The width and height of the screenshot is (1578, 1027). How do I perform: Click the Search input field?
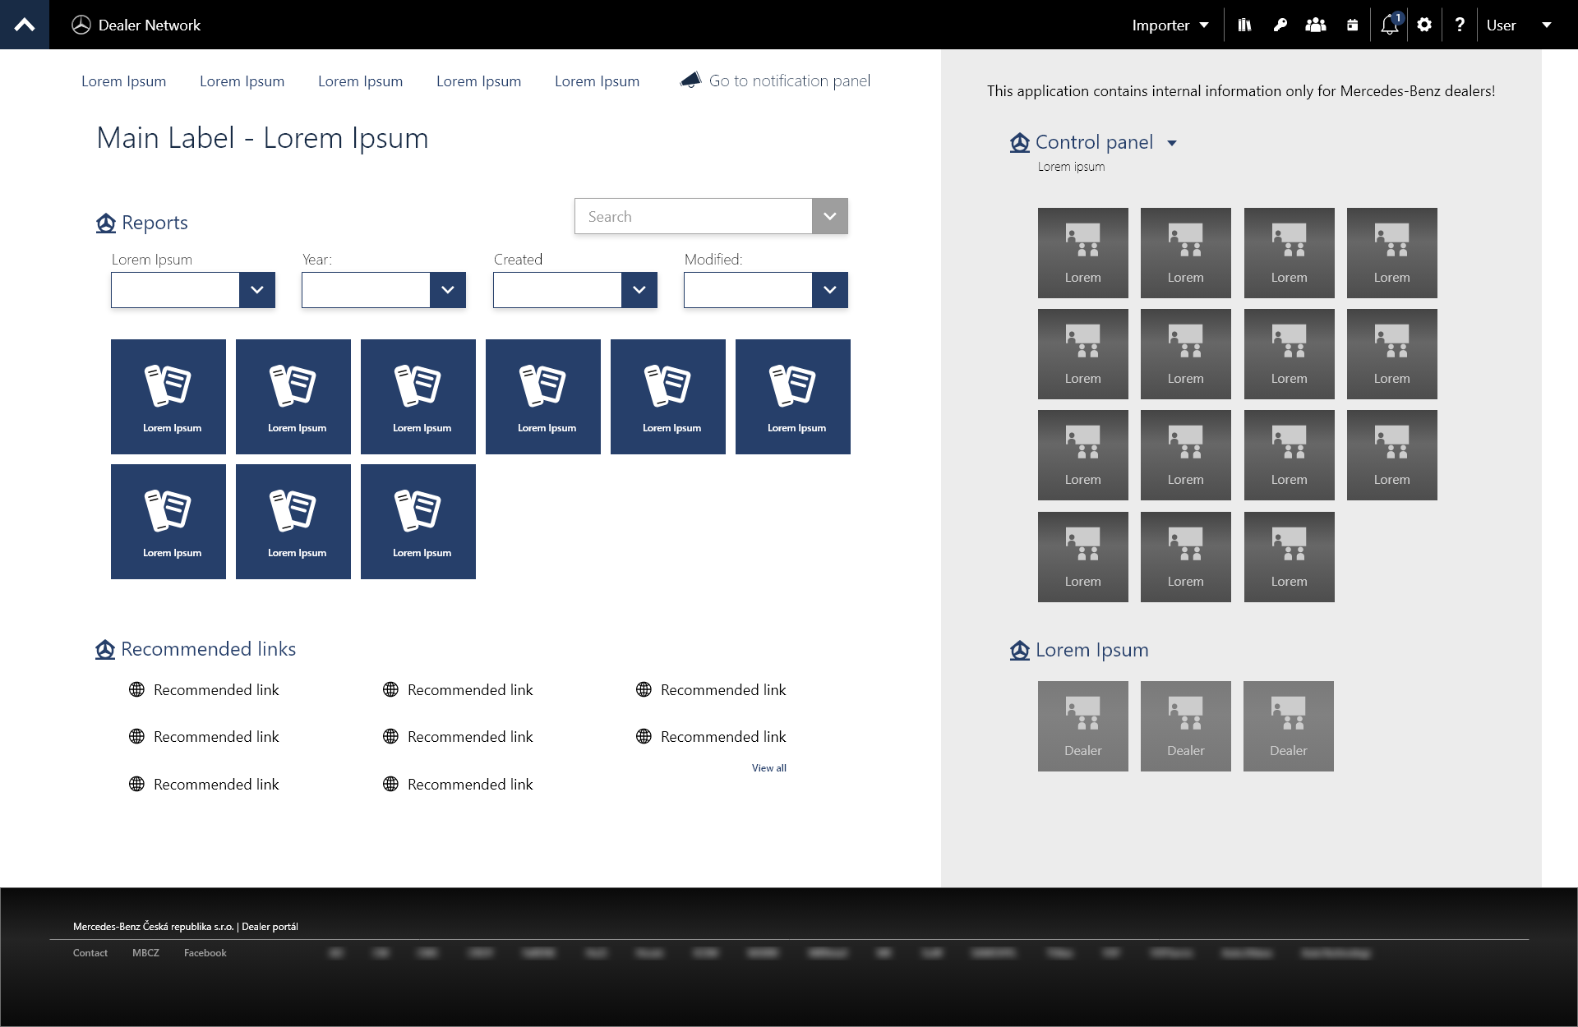click(693, 217)
